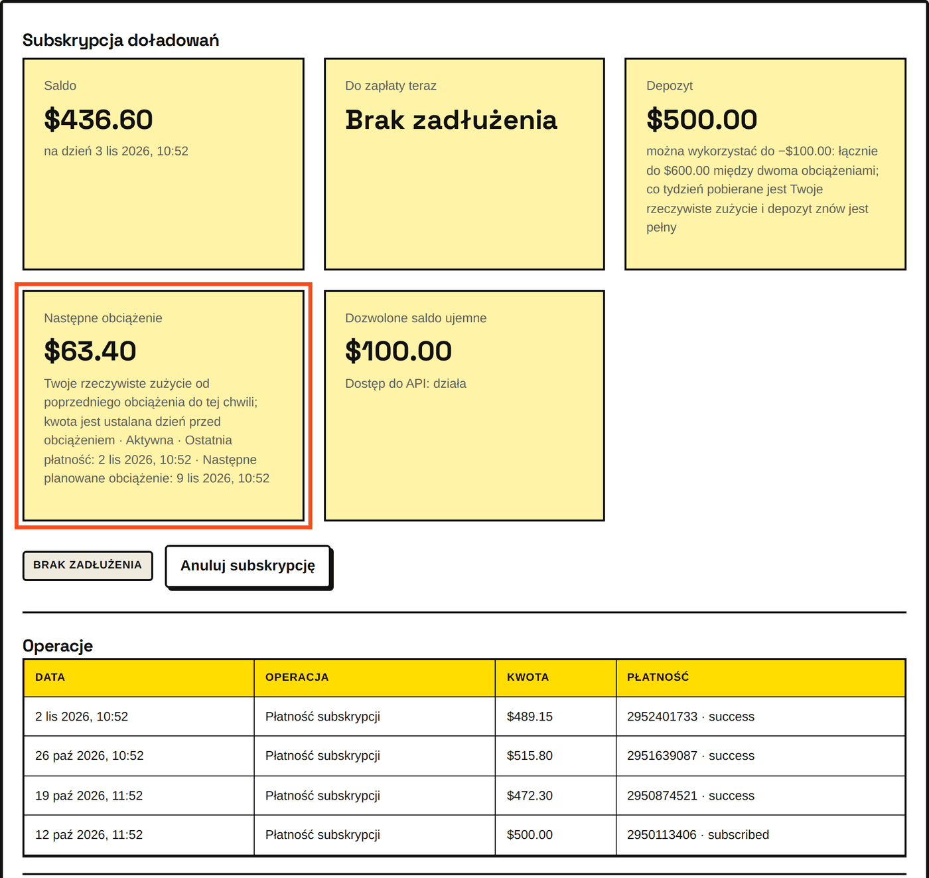Click the KWOTA column header
Image resolution: width=929 pixels, height=878 pixels.
click(556, 677)
